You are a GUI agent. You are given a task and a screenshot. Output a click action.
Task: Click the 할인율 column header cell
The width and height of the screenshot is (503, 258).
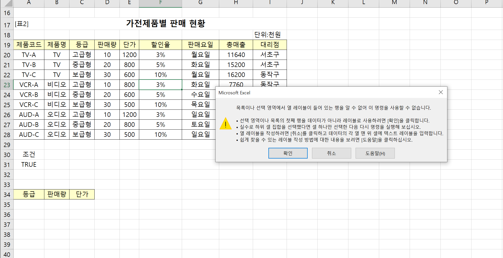[x=160, y=45]
